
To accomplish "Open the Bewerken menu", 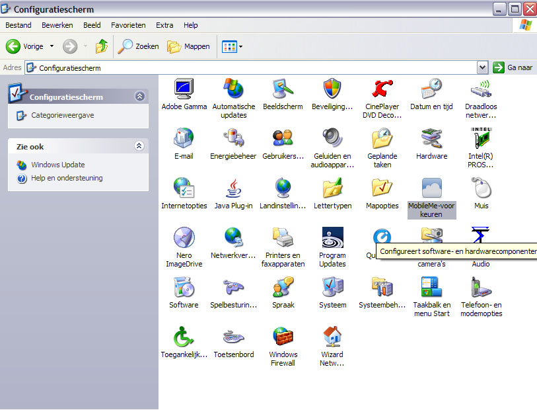I will click(x=57, y=25).
